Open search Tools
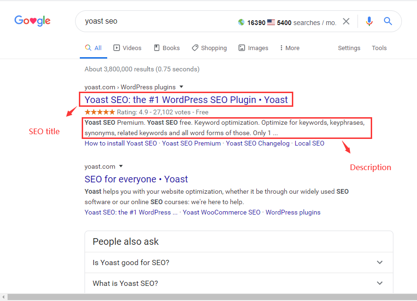Screen dimensions: 417x301 (x=379, y=48)
